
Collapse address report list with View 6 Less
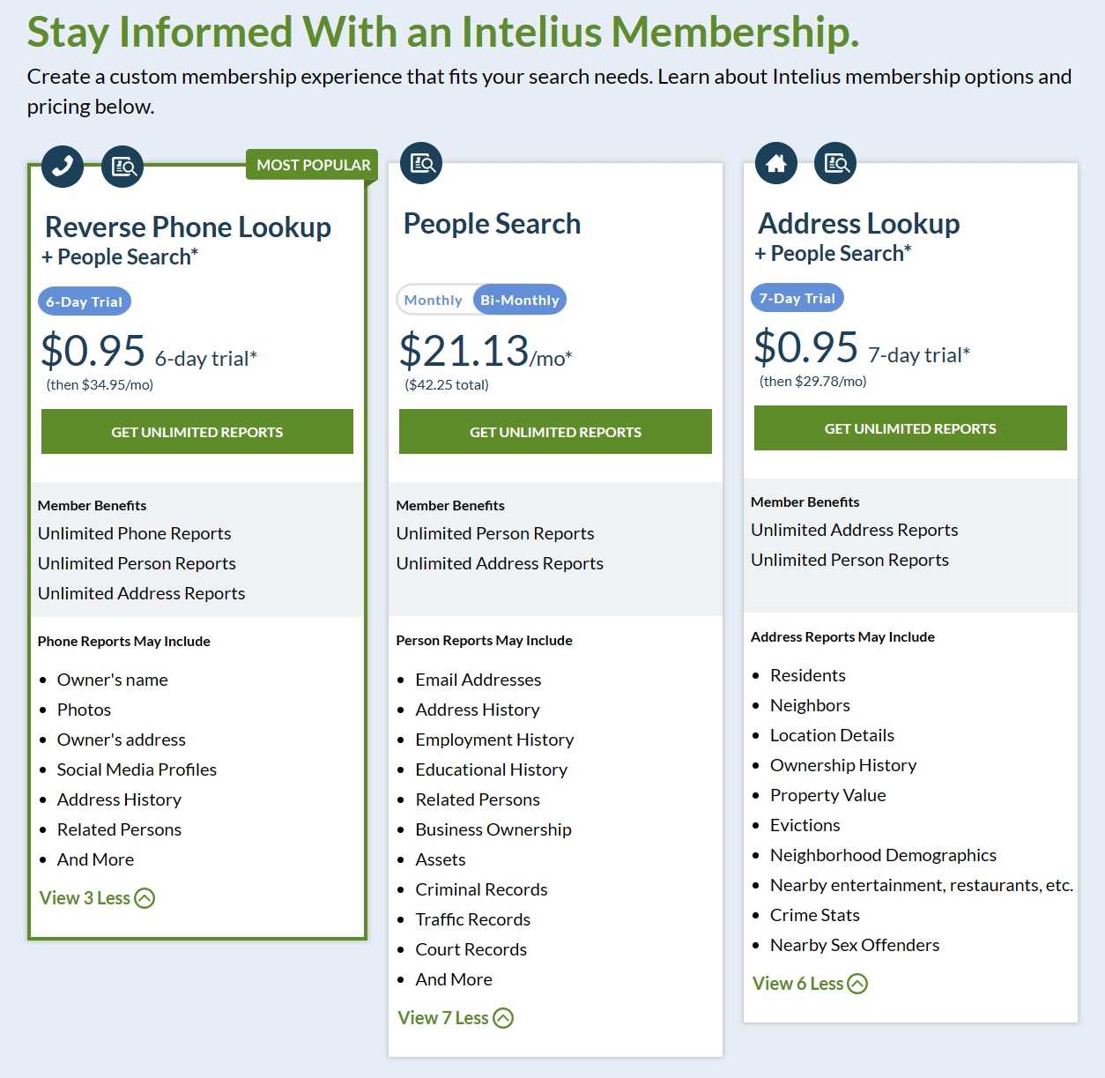(x=810, y=984)
